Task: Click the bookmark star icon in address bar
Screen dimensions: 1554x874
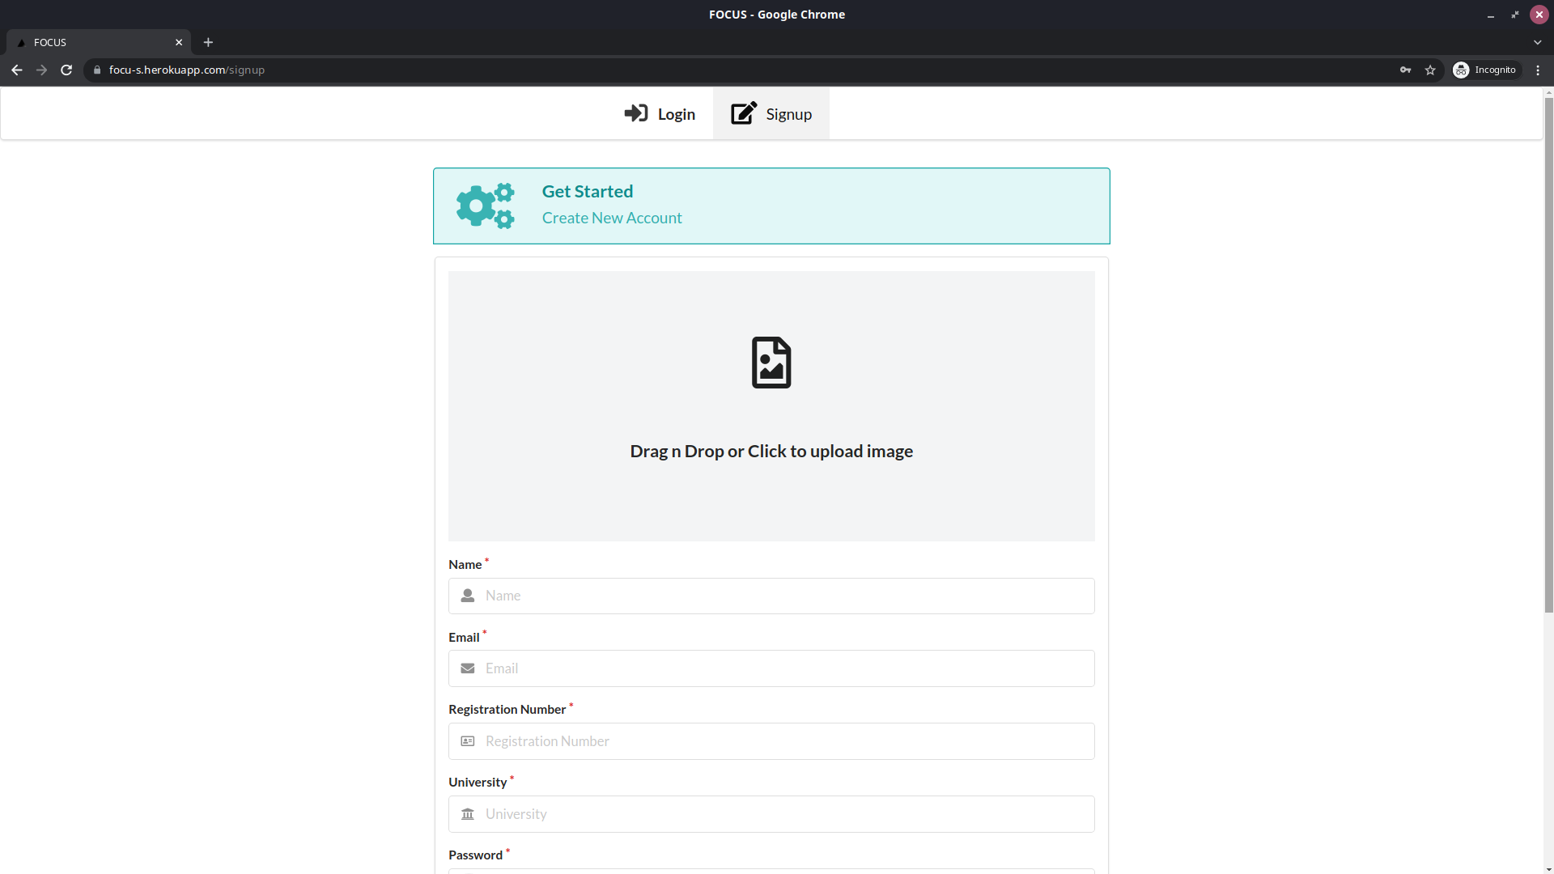Action: 1430,70
